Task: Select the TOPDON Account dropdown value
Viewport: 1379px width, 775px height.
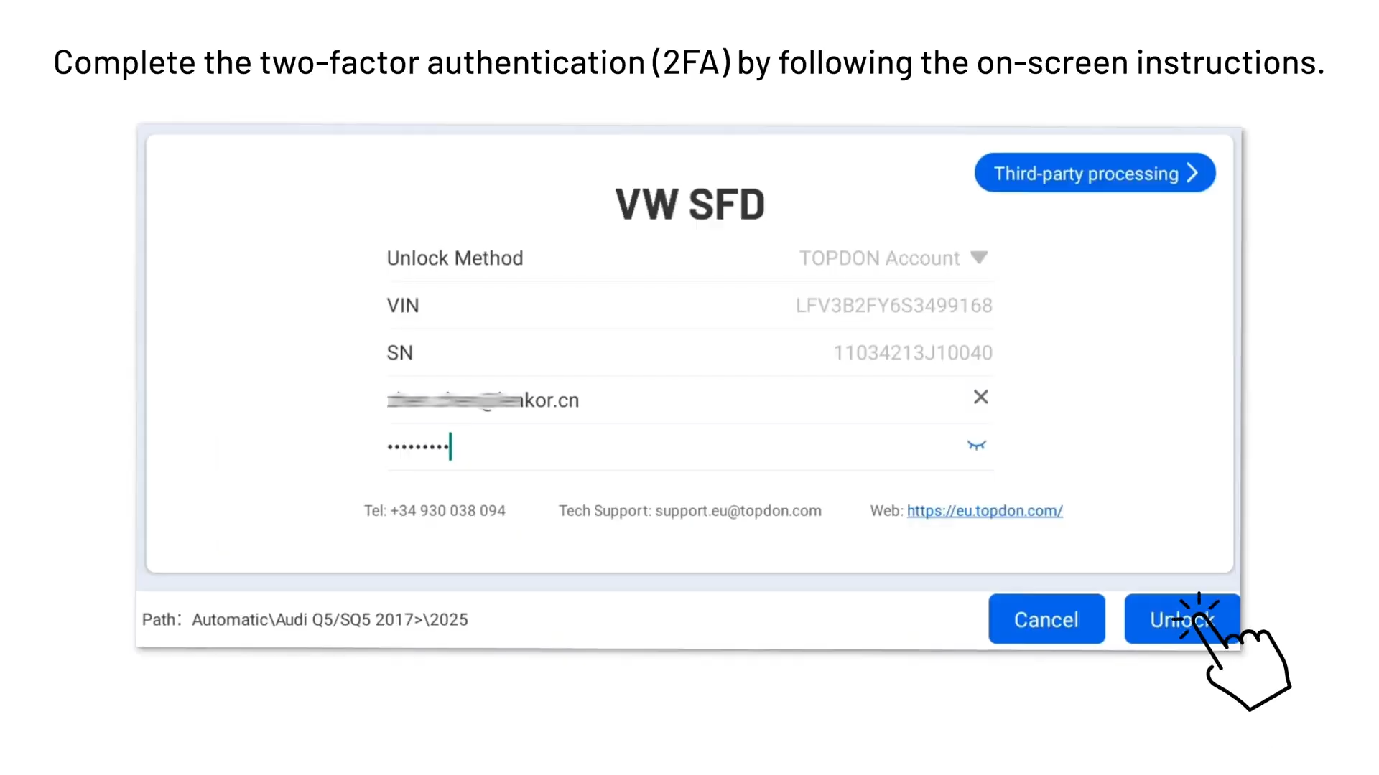Action: 879,258
